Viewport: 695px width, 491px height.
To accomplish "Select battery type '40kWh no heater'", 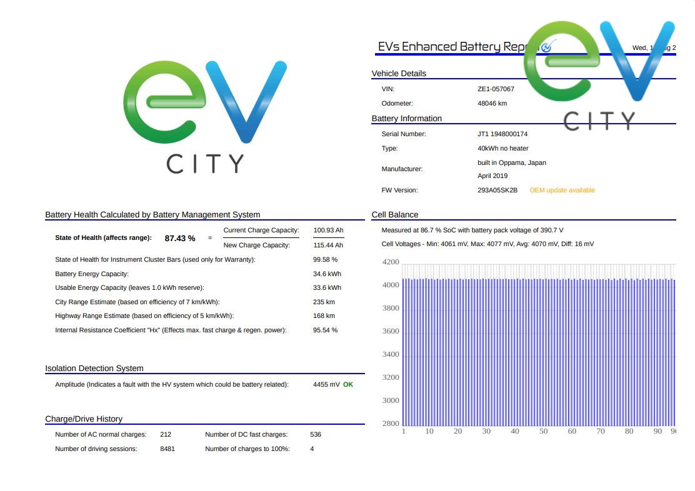I will click(x=502, y=149).
